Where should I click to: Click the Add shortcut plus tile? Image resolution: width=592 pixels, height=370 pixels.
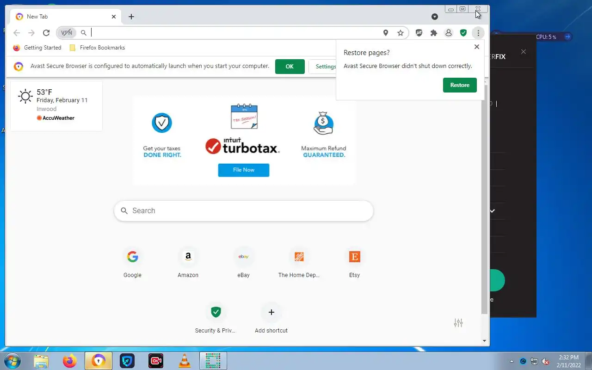tap(271, 318)
